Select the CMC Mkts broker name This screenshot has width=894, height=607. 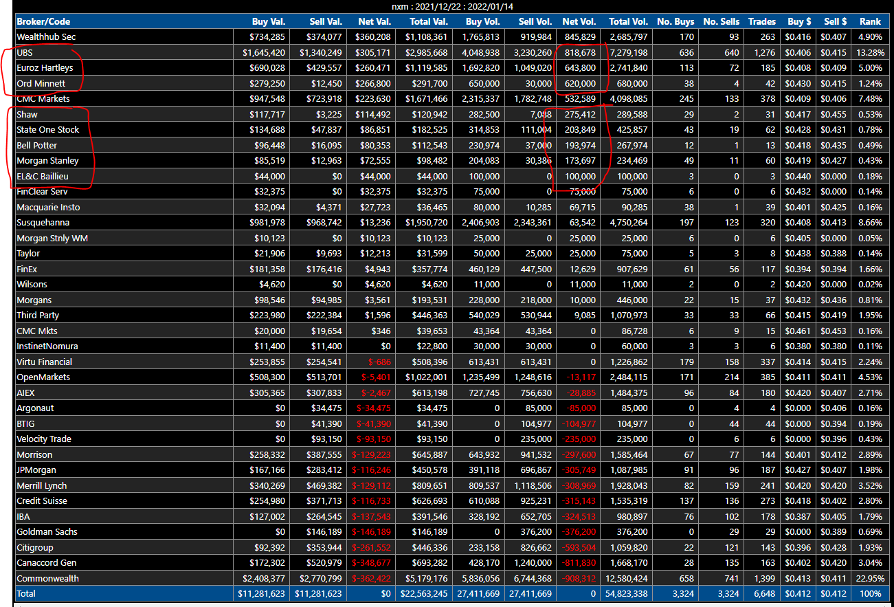(x=36, y=331)
